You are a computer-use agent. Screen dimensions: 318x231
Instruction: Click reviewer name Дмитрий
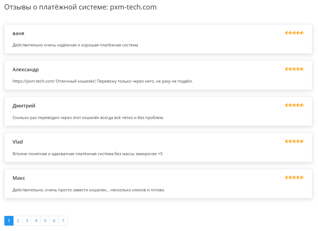click(24, 106)
